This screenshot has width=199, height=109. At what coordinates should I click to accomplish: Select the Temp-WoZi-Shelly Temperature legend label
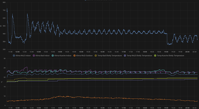(x=139, y=56)
